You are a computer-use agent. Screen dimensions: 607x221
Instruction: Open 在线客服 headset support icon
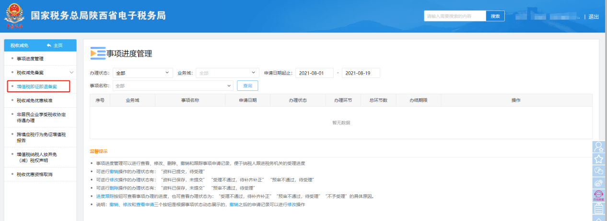point(598,196)
